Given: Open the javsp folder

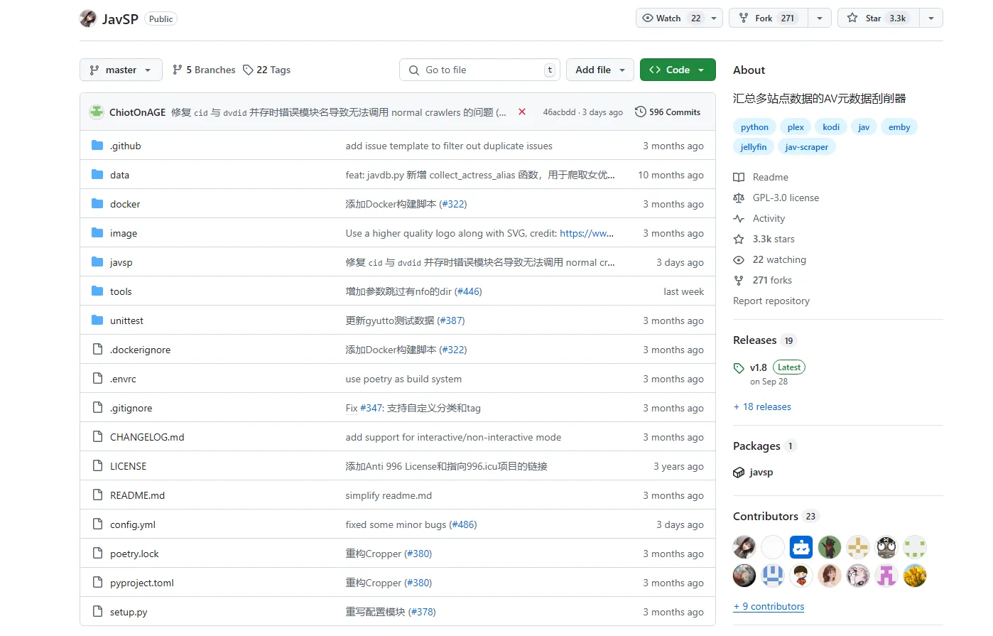Looking at the screenshot, I should click(121, 263).
